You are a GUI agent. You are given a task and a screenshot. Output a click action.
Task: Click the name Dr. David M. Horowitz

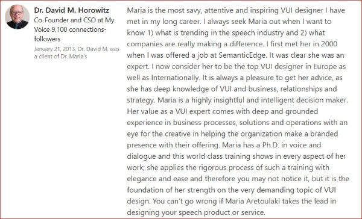click(72, 10)
